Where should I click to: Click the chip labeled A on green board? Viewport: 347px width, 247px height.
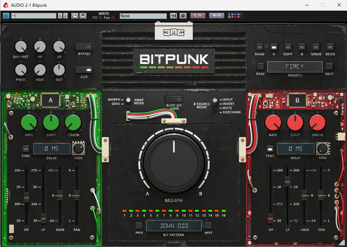(x=51, y=100)
